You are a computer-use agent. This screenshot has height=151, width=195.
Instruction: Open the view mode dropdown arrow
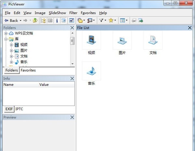tap(127, 20)
